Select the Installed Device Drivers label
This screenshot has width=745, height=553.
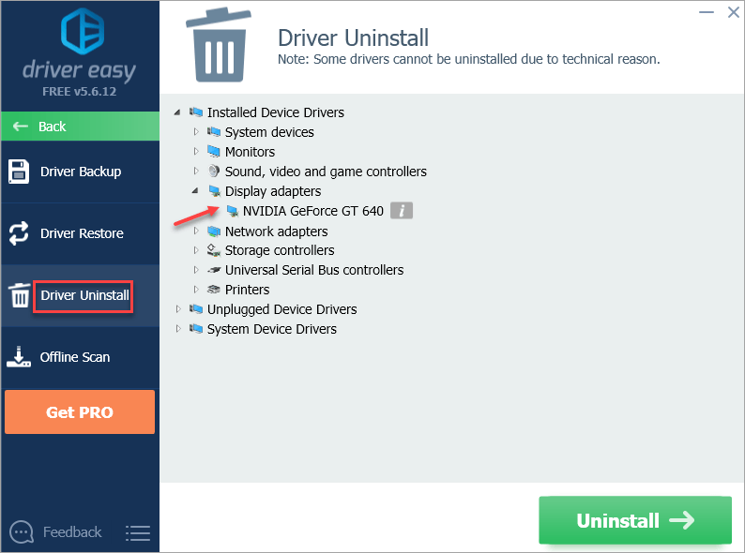pos(276,112)
